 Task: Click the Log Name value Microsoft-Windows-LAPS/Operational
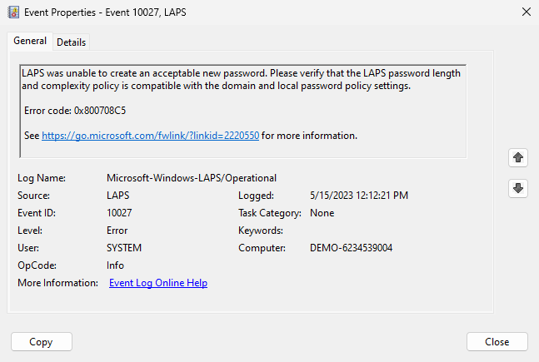192,178
